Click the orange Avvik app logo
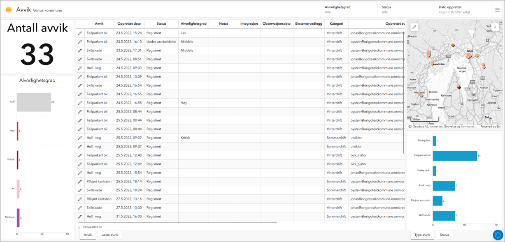 pos(9,10)
